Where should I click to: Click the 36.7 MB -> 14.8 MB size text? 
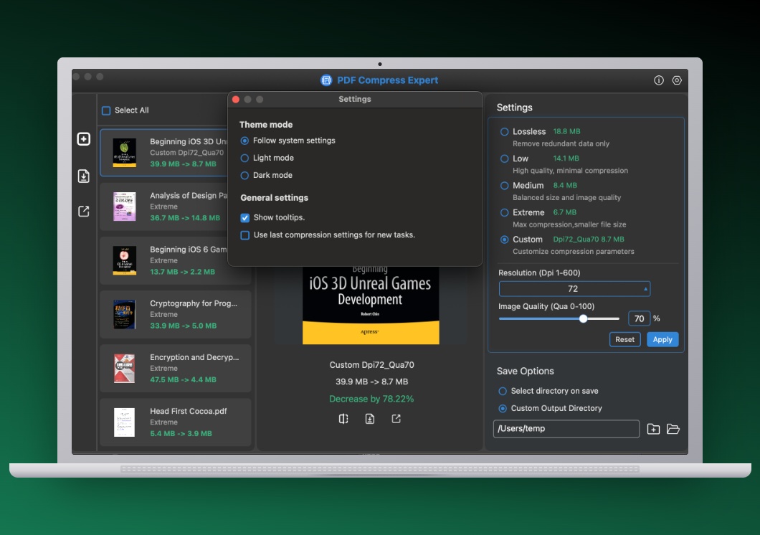tap(185, 218)
